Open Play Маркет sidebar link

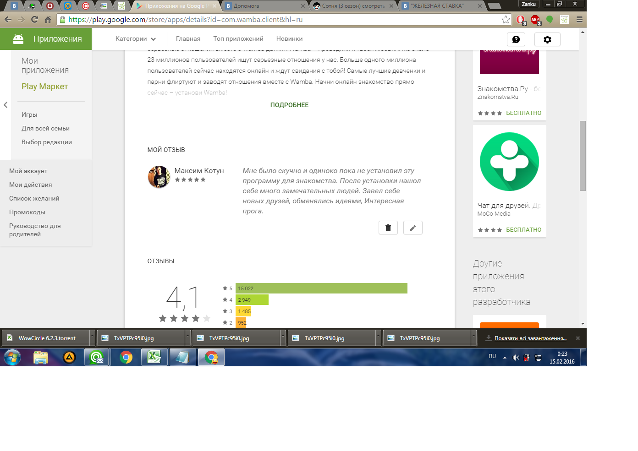[44, 87]
